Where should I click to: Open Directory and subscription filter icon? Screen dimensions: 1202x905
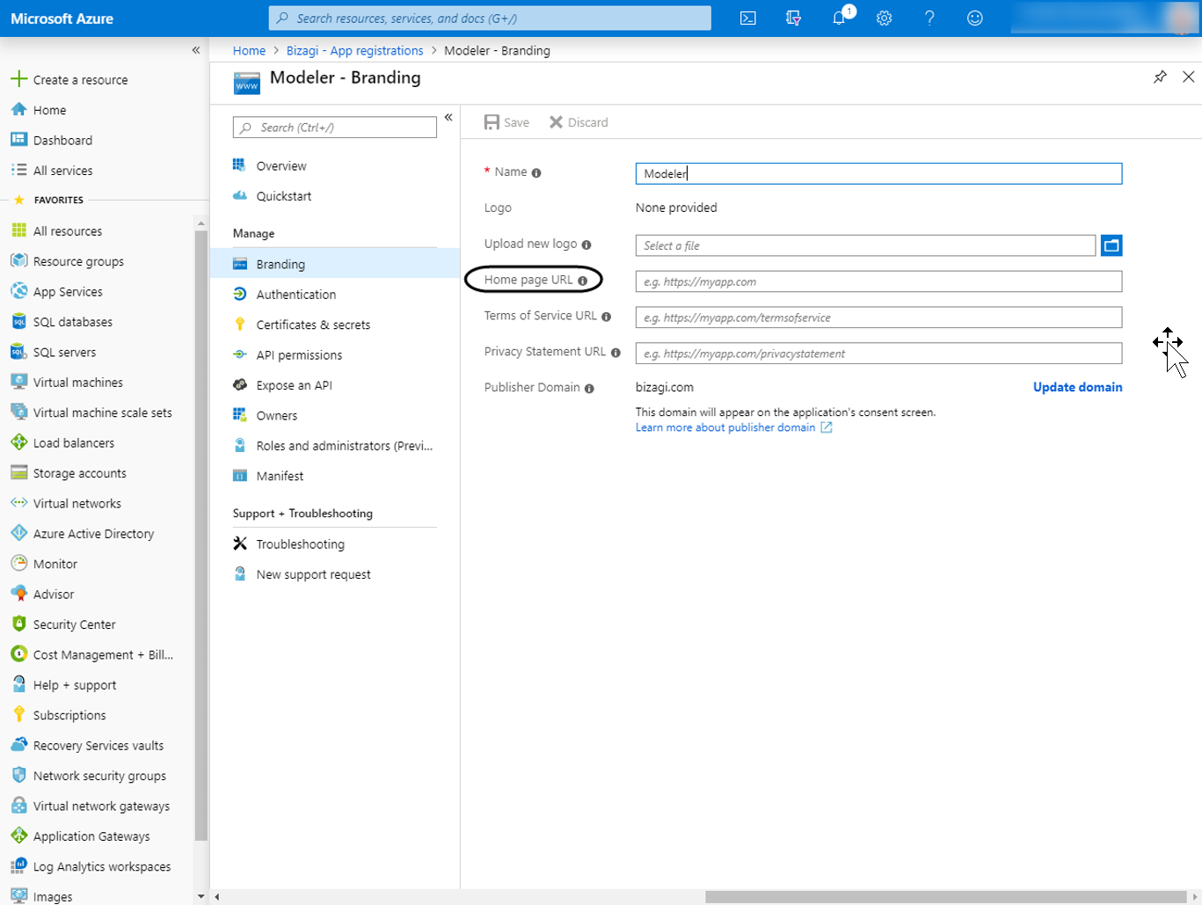(x=793, y=18)
